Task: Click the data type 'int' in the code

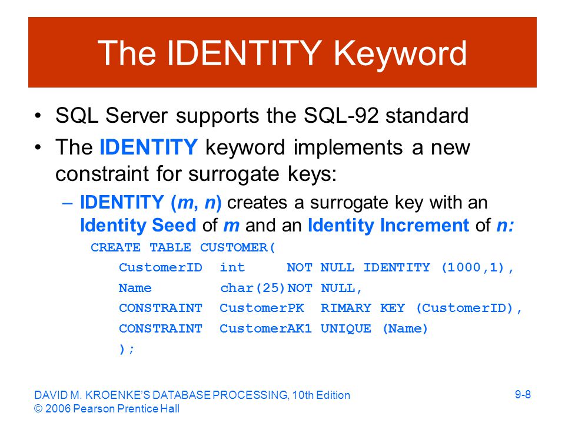Action: tap(232, 267)
